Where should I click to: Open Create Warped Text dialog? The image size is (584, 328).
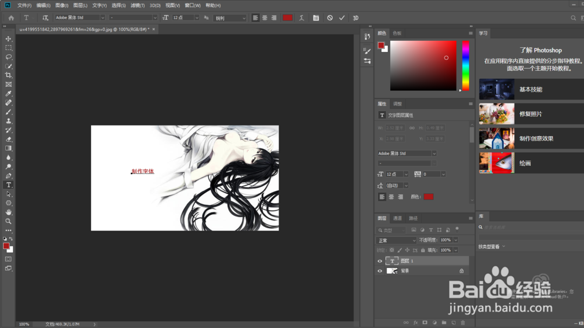coord(301,18)
